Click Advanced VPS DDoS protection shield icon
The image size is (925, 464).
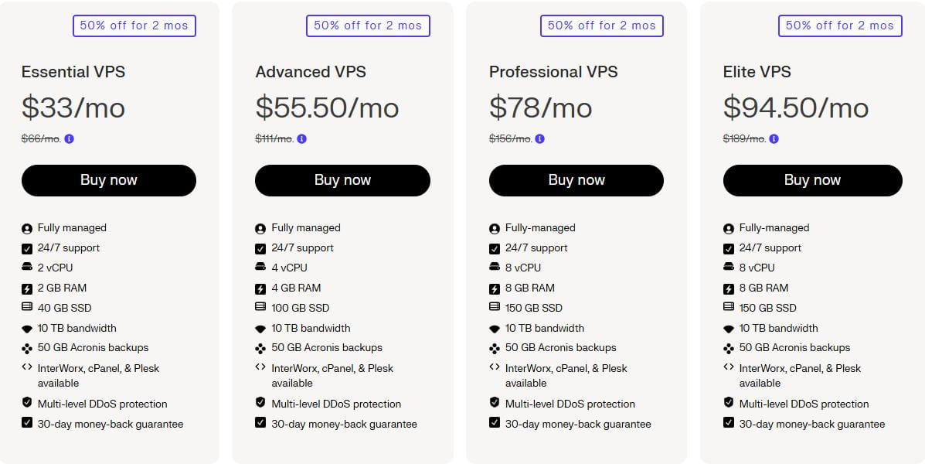pyautogui.click(x=260, y=403)
